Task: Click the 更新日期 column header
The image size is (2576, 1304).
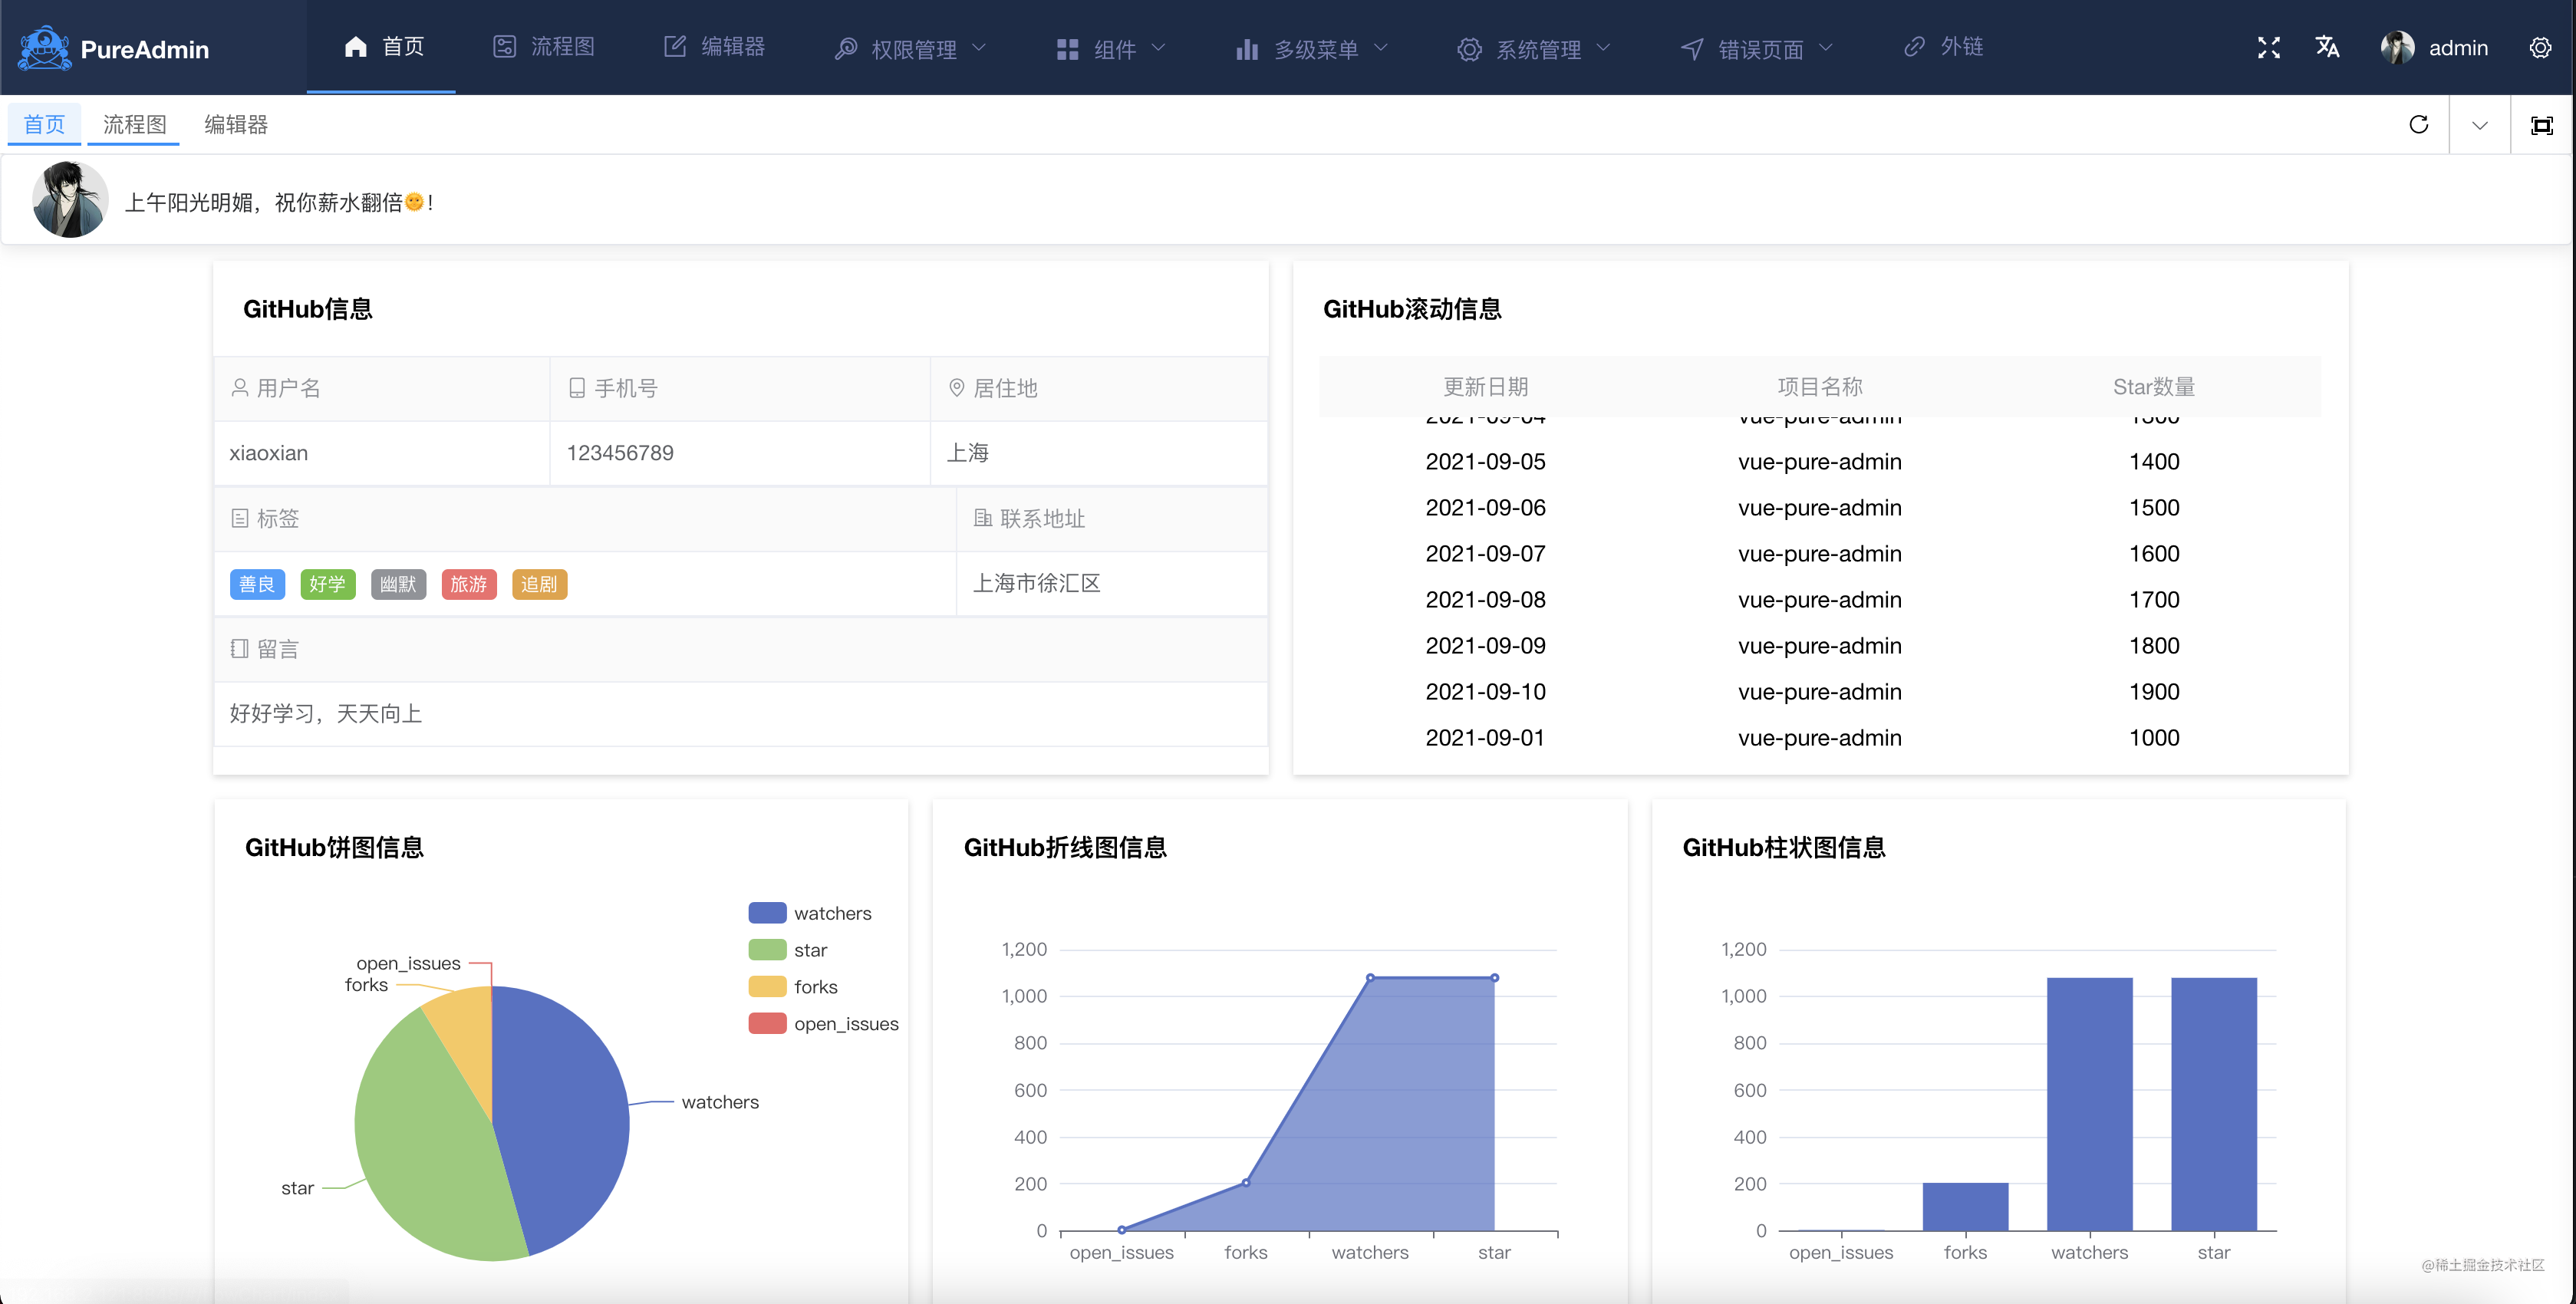Action: pyautogui.click(x=1485, y=386)
